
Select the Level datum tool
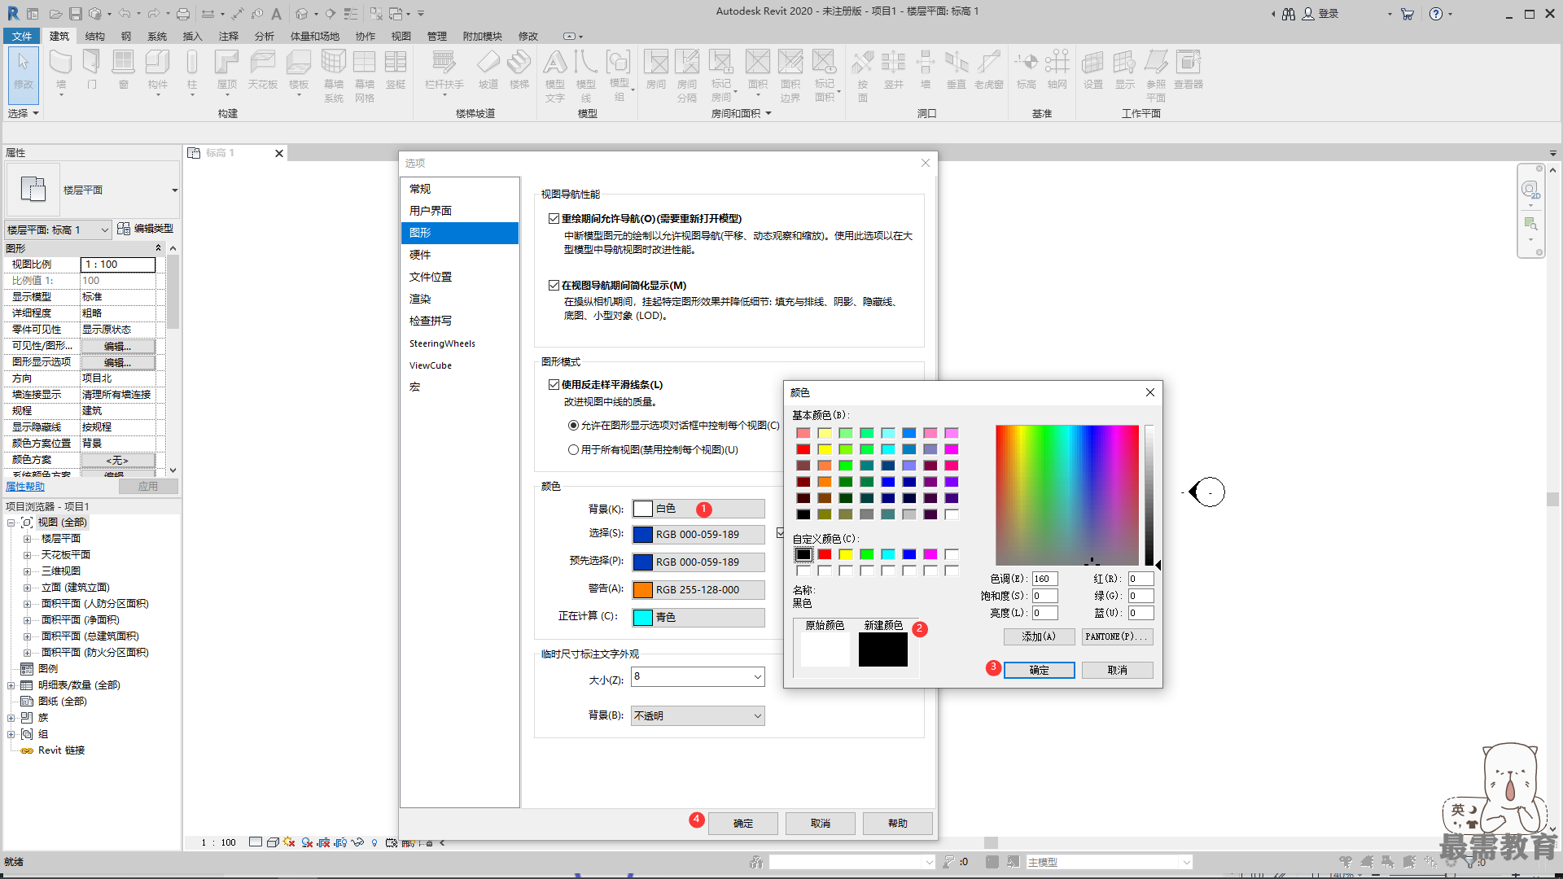pos(1027,70)
